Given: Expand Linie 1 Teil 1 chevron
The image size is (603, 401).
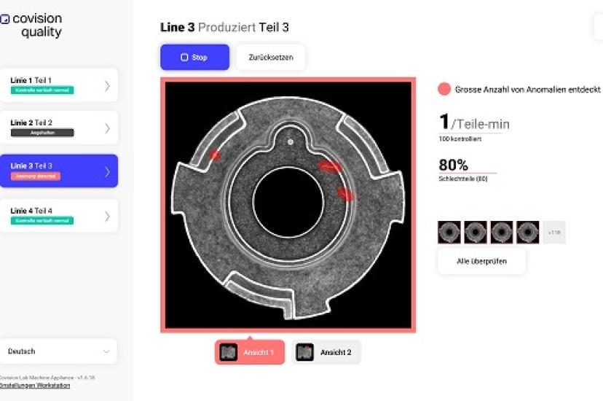Looking at the screenshot, I should 107,86.
